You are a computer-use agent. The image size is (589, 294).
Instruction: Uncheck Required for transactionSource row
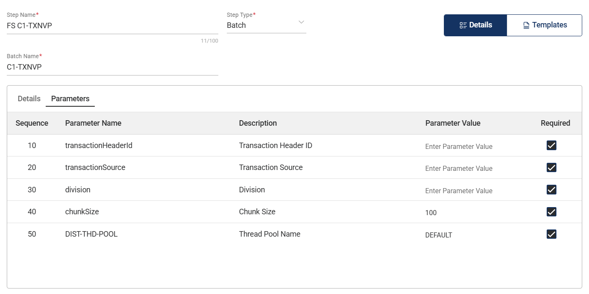coord(551,167)
